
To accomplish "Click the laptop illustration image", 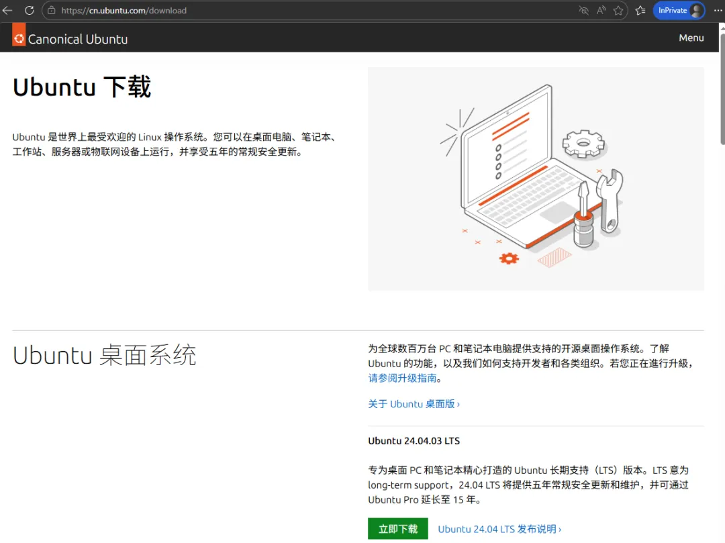I will click(x=536, y=179).
